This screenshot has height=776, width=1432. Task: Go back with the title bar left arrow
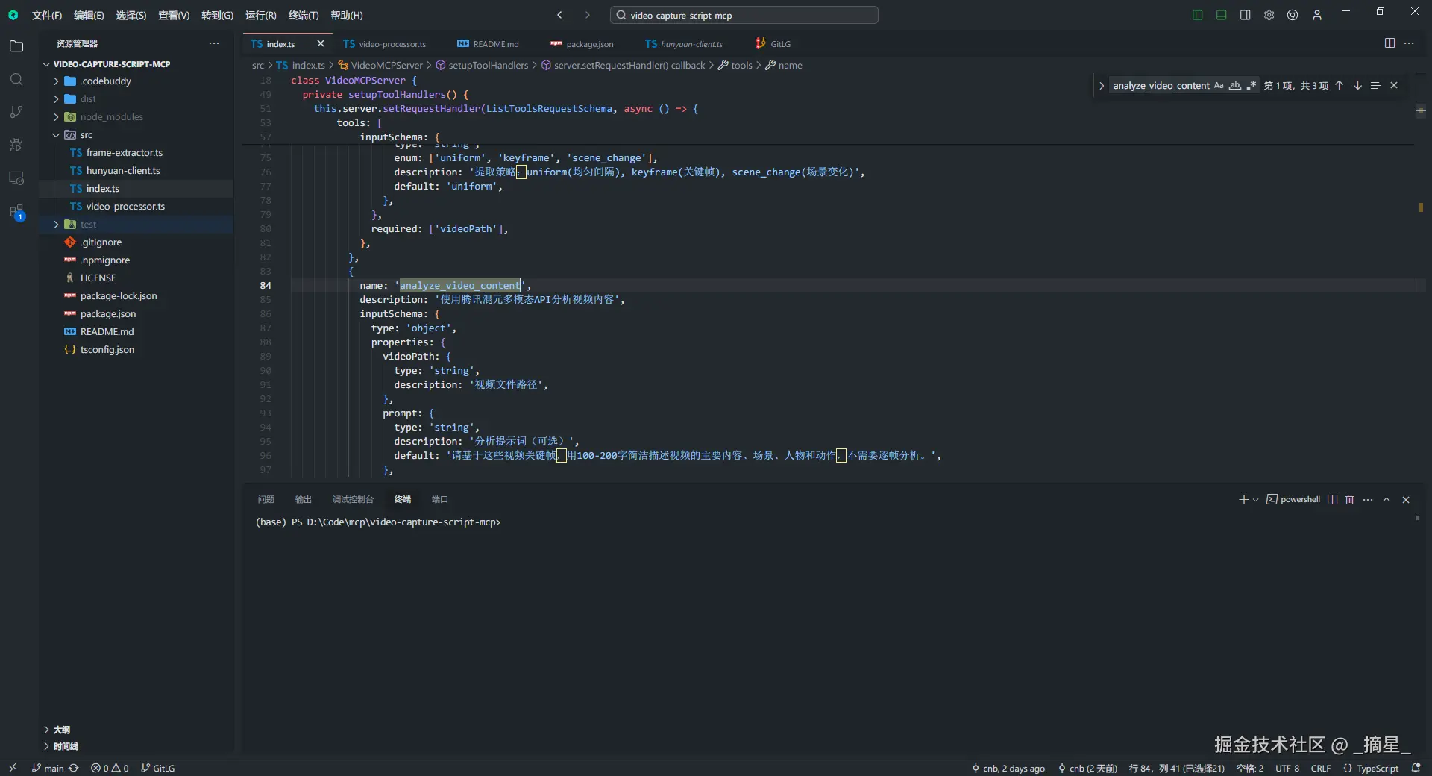[559, 15]
